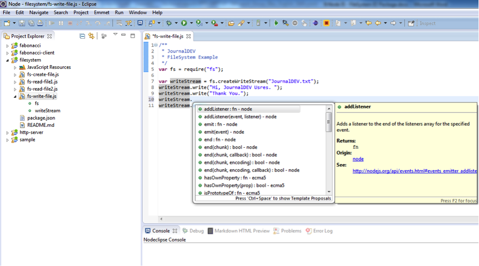Open the Back history dropdown arrow
479x266 pixels.
[x=385, y=23]
